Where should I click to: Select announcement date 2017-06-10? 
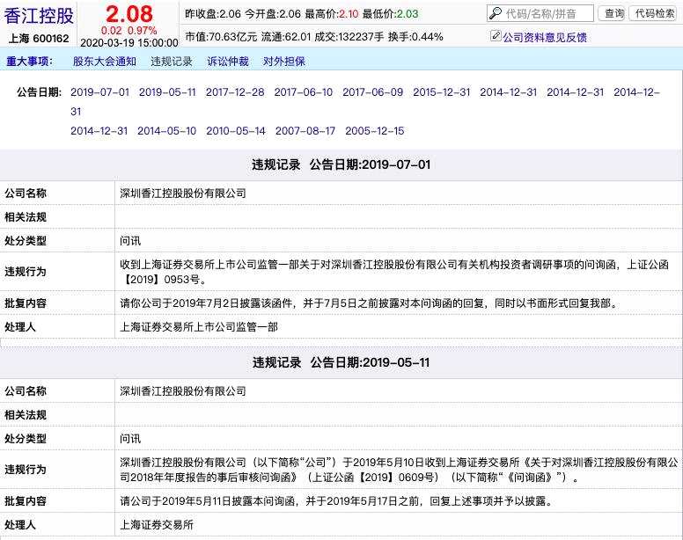click(304, 92)
